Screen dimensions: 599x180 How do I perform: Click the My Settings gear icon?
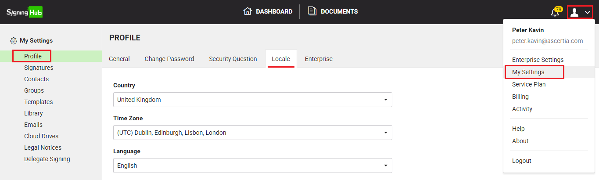pos(14,41)
